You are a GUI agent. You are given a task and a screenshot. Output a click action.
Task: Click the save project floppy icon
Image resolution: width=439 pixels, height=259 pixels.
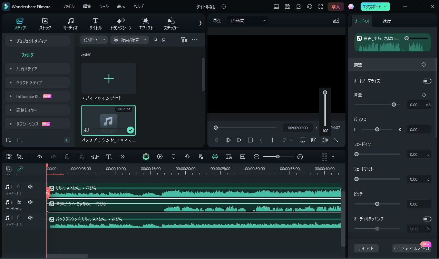287,7
